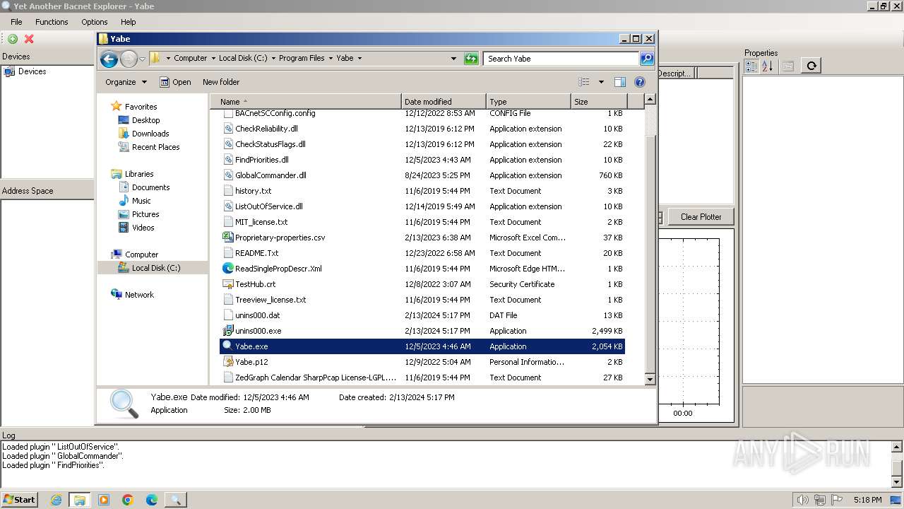Select Videos under Libraries

(143, 228)
